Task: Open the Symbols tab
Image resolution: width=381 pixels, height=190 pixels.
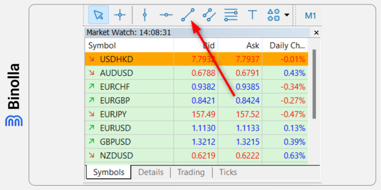Action: point(109,172)
